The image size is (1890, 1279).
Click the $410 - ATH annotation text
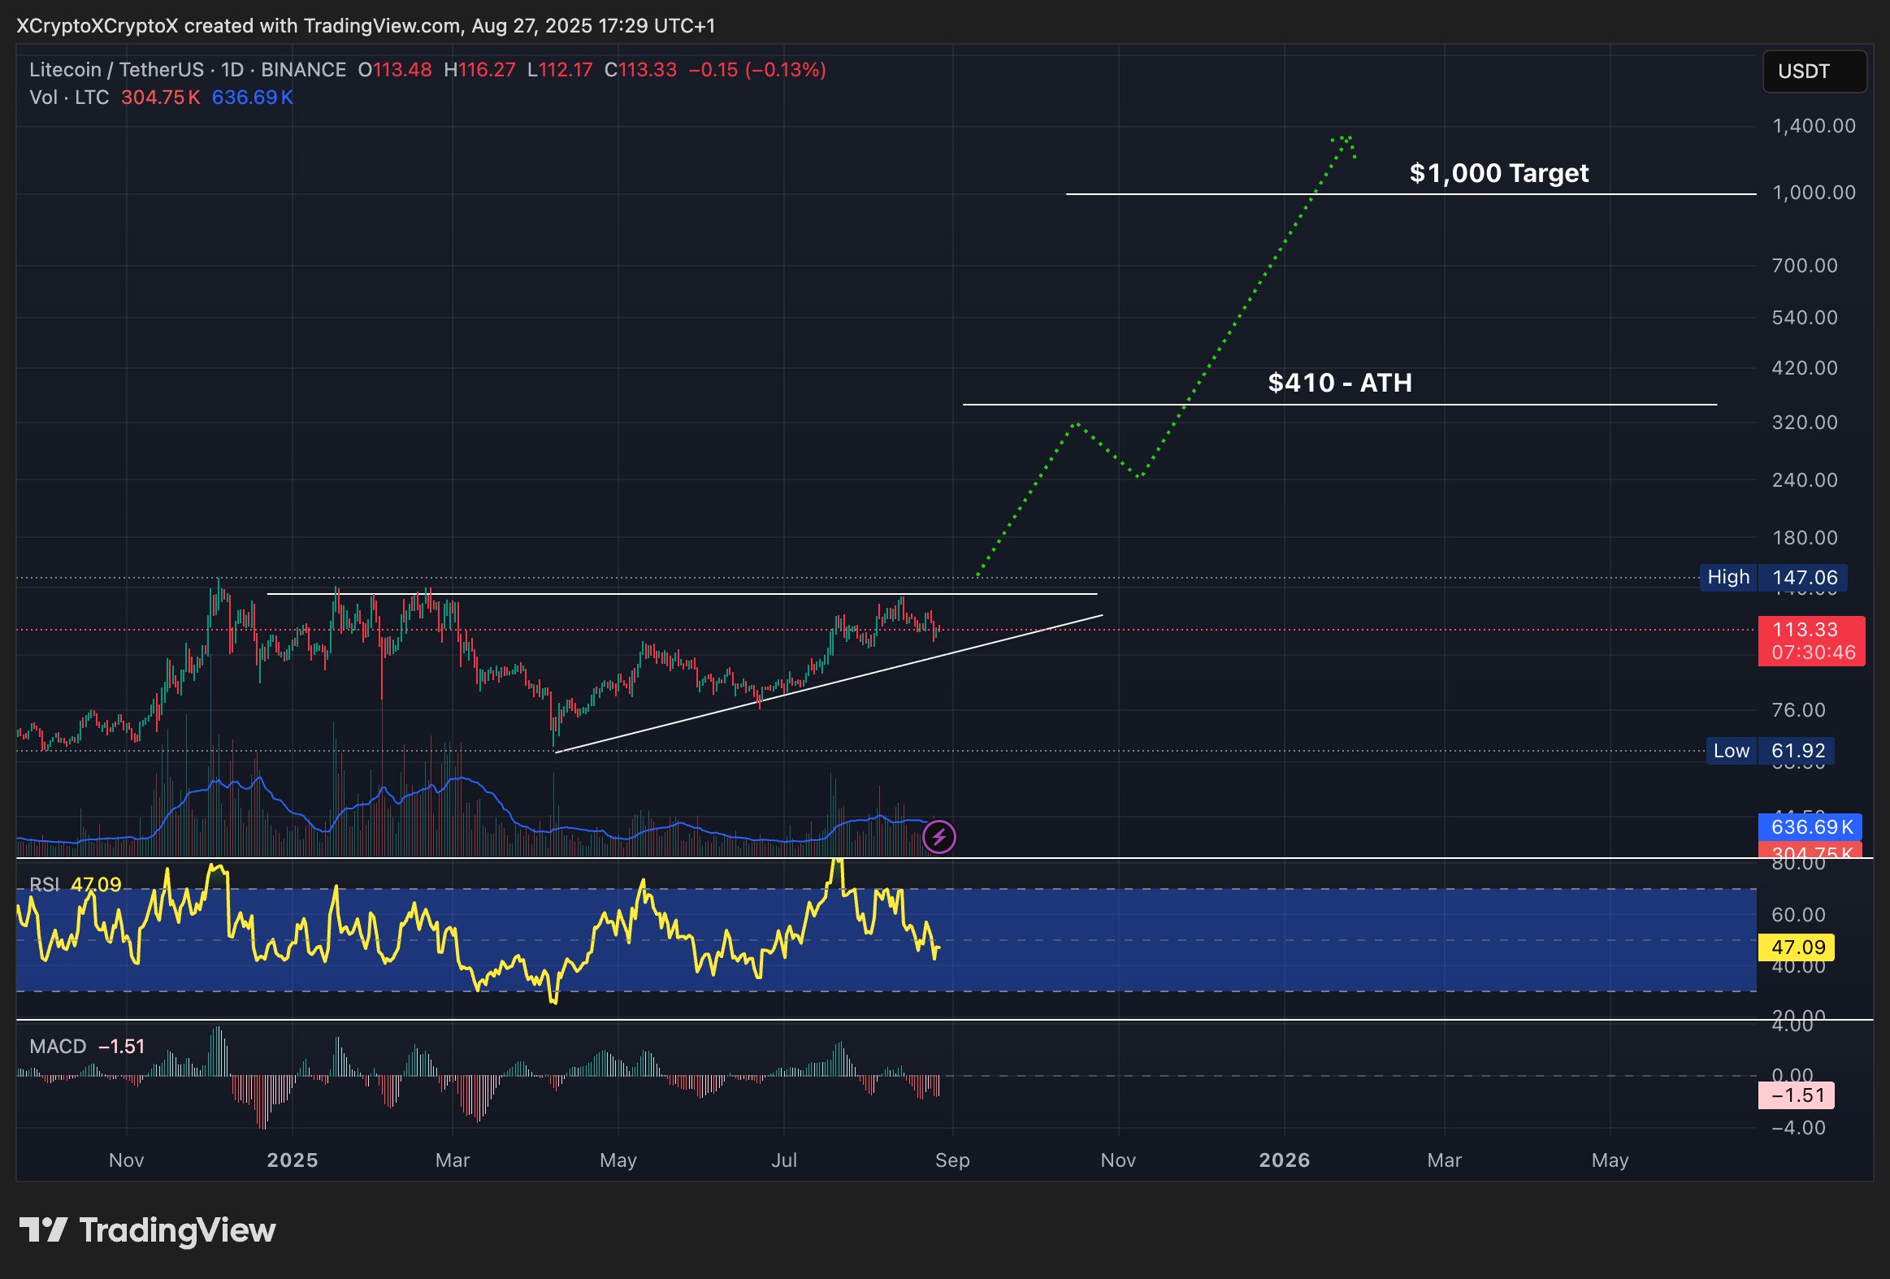[1339, 382]
